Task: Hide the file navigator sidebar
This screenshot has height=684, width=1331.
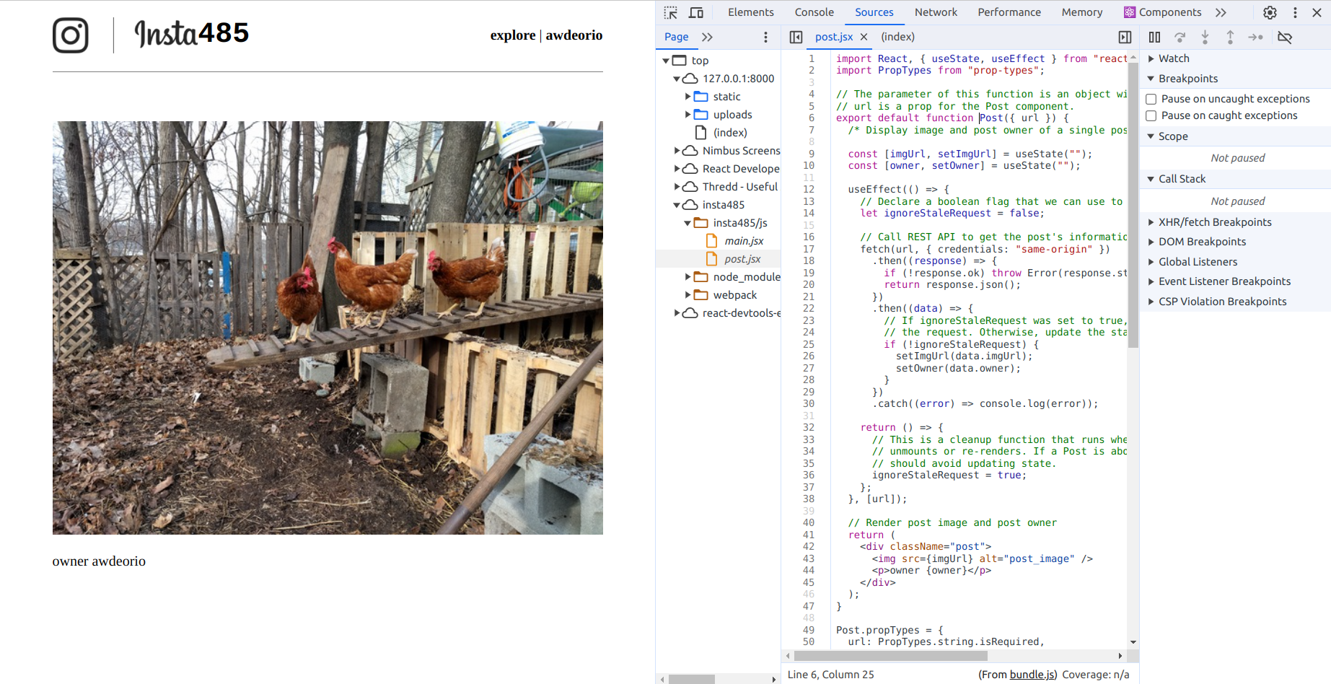Action: pos(796,37)
